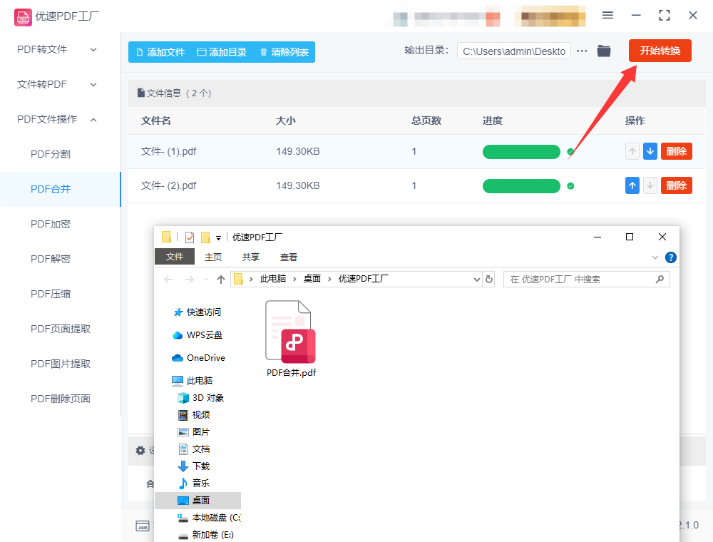The width and height of the screenshot is (713, 542).
Task: Click Explorer back navigation arrow
Action: click(x=168, y=279)
